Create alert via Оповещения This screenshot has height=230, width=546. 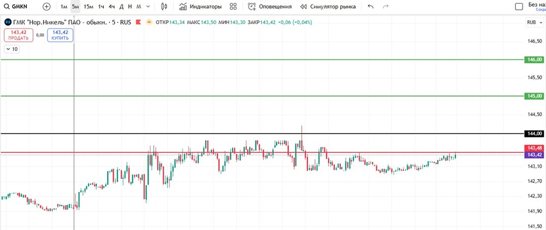click(270, 6)
